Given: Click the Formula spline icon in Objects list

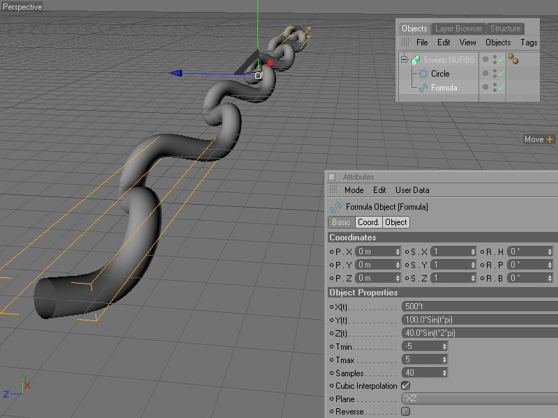Looking at the screenshot, I should [423, 88].
